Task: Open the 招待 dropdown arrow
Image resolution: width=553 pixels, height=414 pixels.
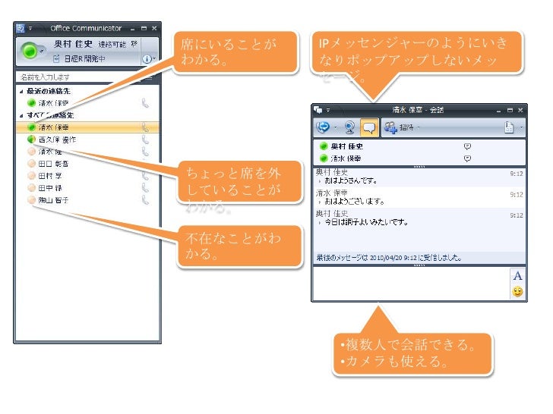Action: tap(419, 127)
